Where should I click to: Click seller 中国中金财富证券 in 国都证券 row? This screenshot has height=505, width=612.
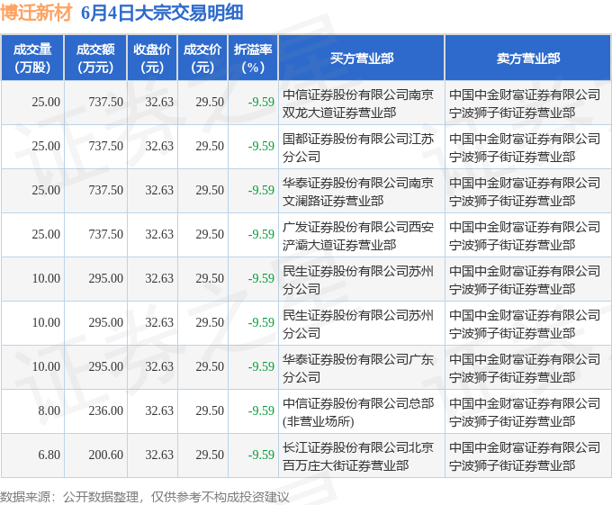[x=525, y=148]
